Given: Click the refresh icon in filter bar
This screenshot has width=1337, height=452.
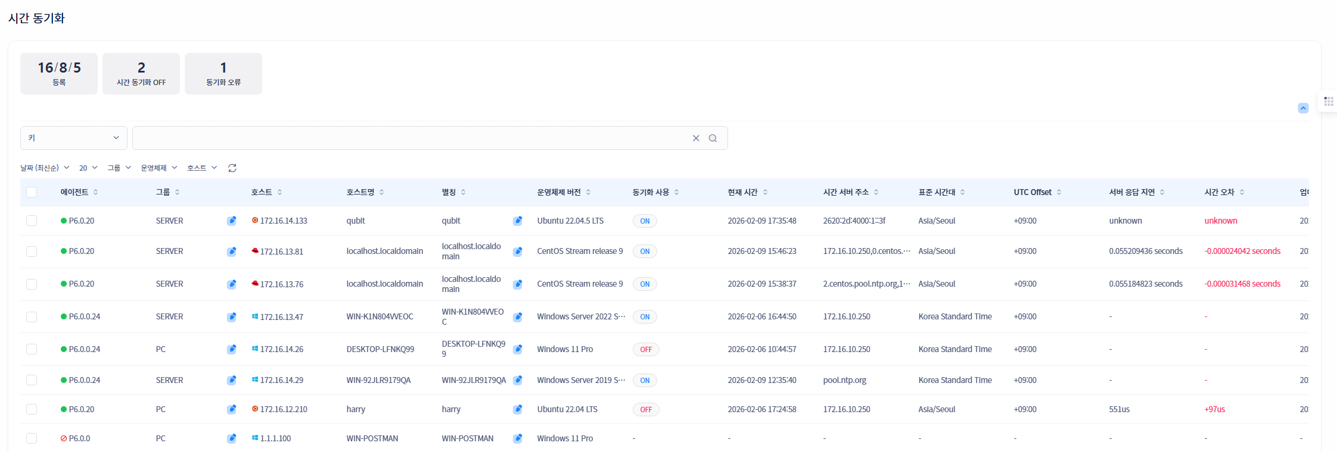Looking at the screenshot, I should [232, 168].
